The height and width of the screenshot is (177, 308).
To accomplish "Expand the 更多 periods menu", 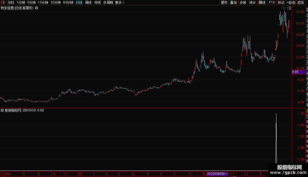I will [x=120, y=2].
